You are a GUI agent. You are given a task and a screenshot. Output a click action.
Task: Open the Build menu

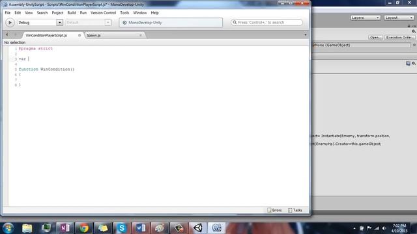pyautogui.click(x=72, y=13)
